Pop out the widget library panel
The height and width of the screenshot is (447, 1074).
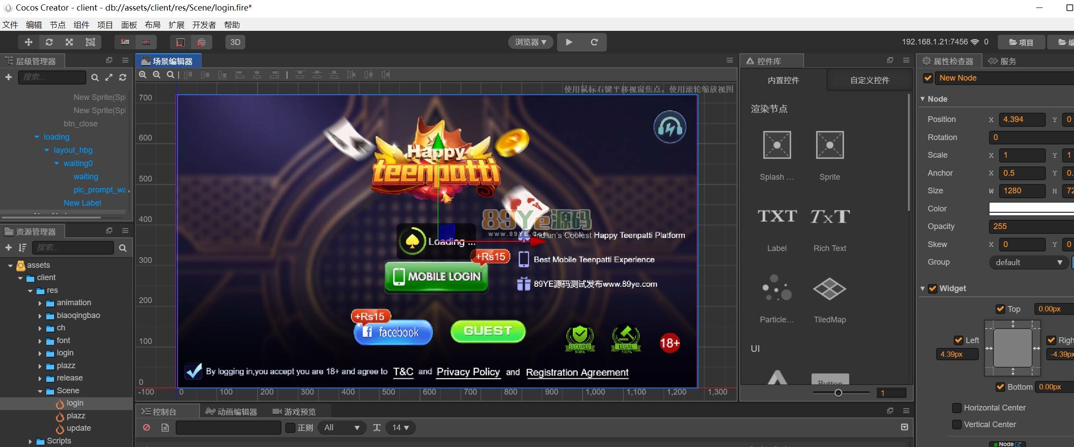tap(890, 60)
